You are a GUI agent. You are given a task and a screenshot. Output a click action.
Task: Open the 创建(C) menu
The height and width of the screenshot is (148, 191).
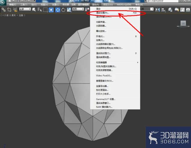click(x=56, y=5)
